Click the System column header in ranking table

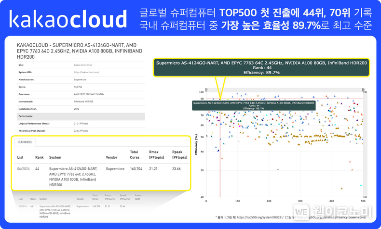(55, 157)
